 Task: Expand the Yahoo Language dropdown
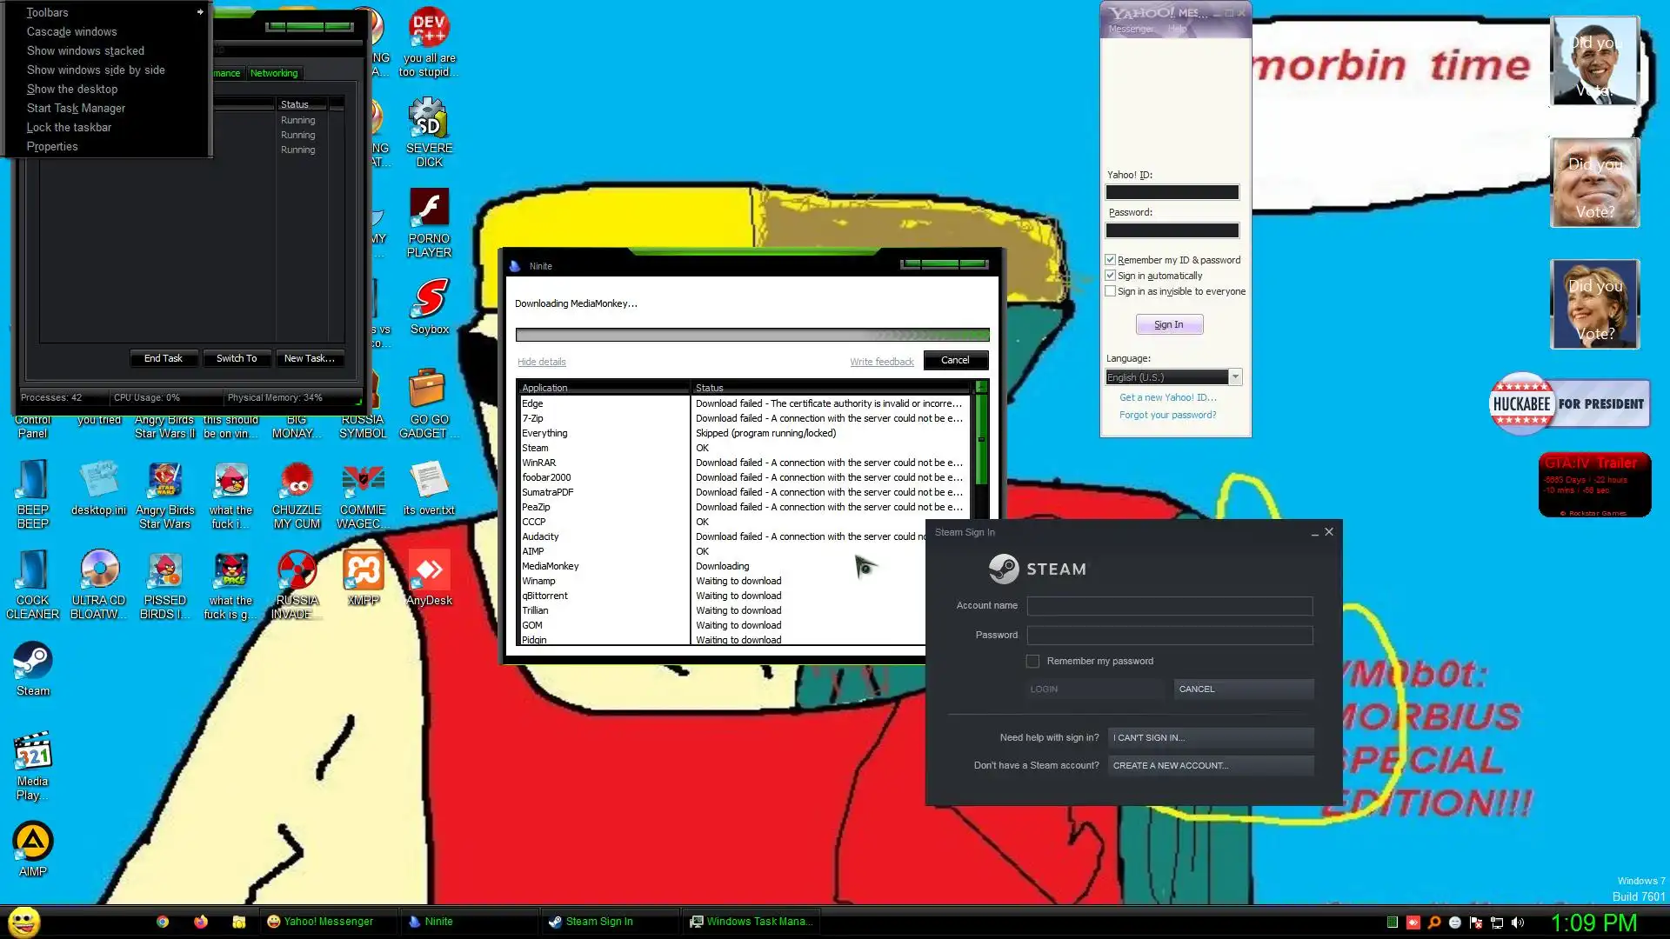(1235, 377)
